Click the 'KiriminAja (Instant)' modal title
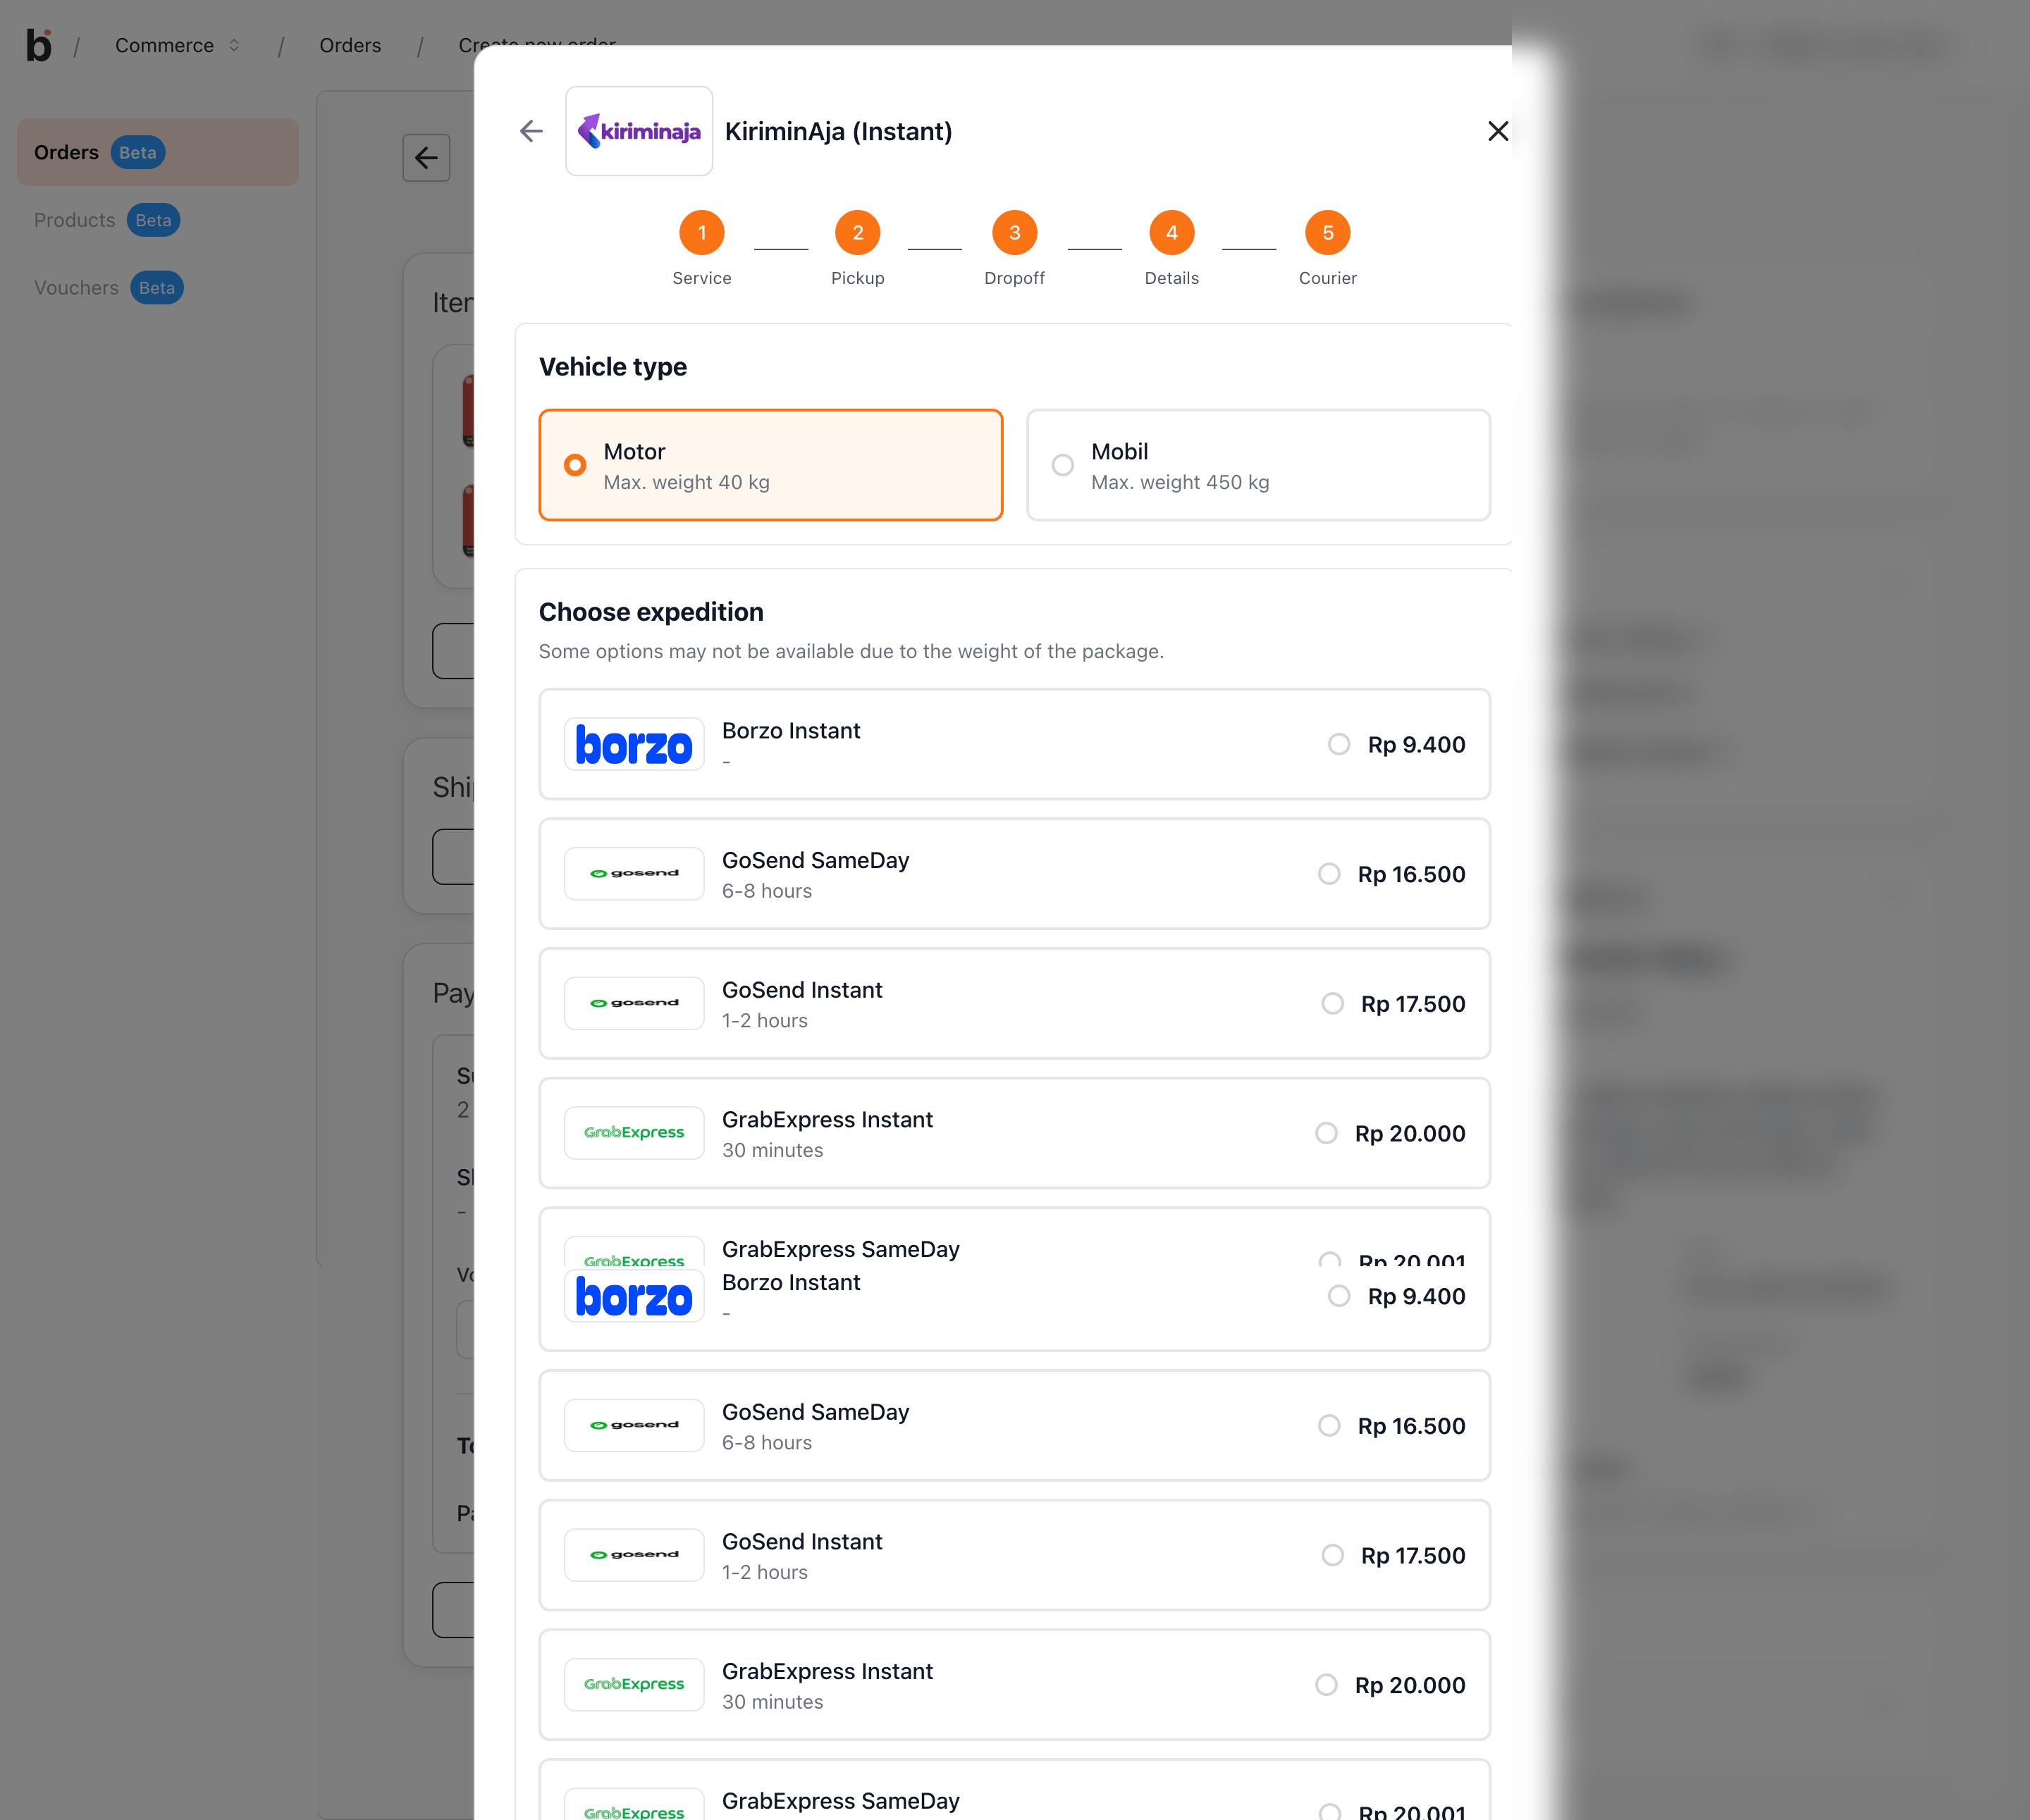This screenshot has height=1820, width=2030. coord(838,131)
